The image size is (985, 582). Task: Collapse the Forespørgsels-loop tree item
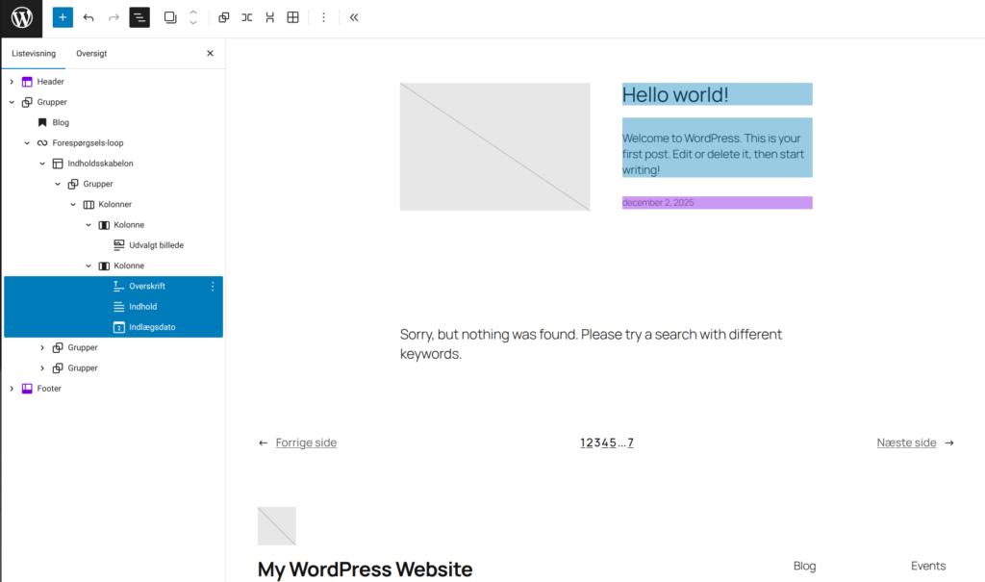(27, 143)
